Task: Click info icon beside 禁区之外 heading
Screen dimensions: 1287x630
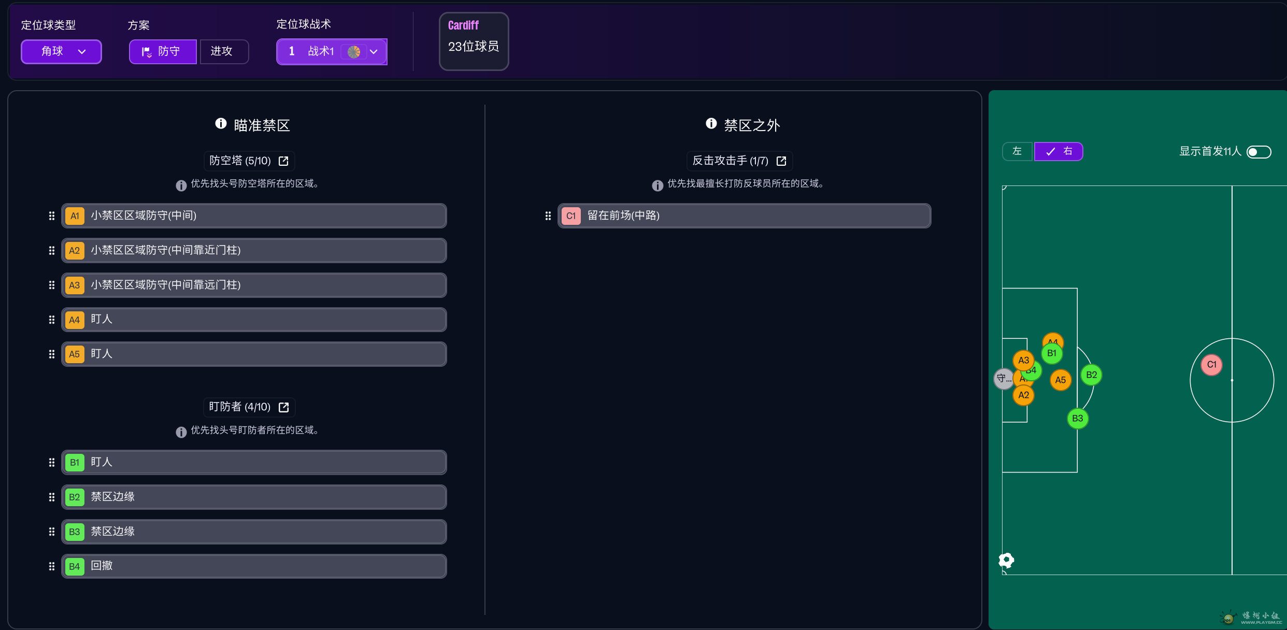Action: (x=711, y=123)
